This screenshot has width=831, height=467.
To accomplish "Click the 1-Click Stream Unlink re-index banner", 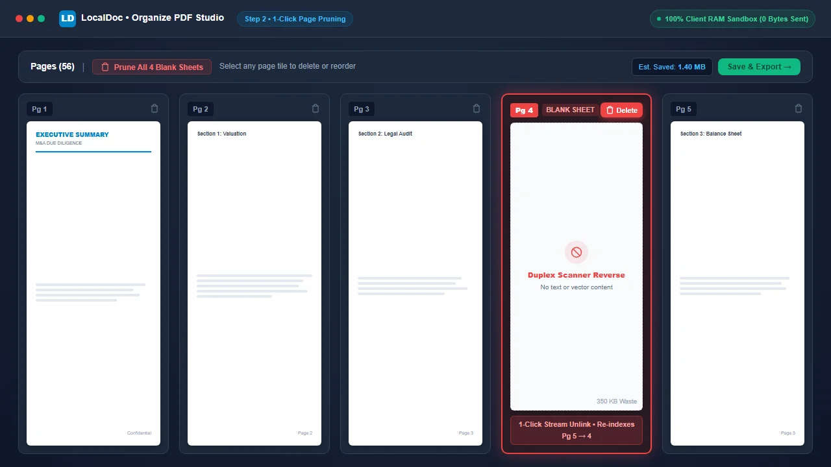I will click(577, 430).
